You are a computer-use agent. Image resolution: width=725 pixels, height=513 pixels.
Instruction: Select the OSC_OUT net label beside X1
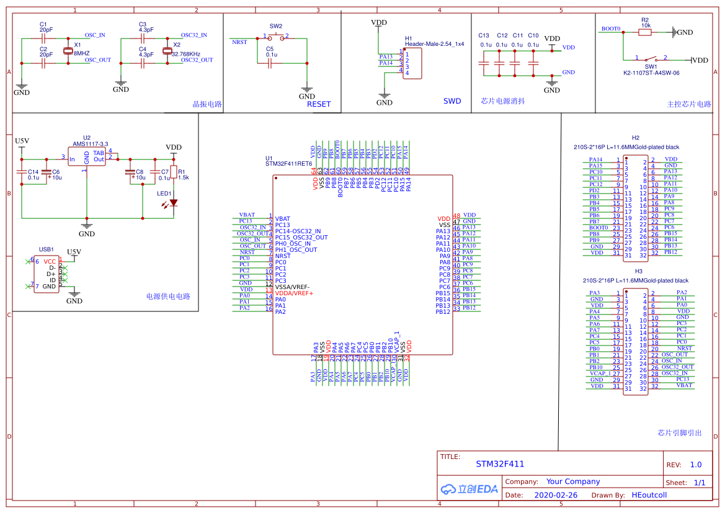98,60
